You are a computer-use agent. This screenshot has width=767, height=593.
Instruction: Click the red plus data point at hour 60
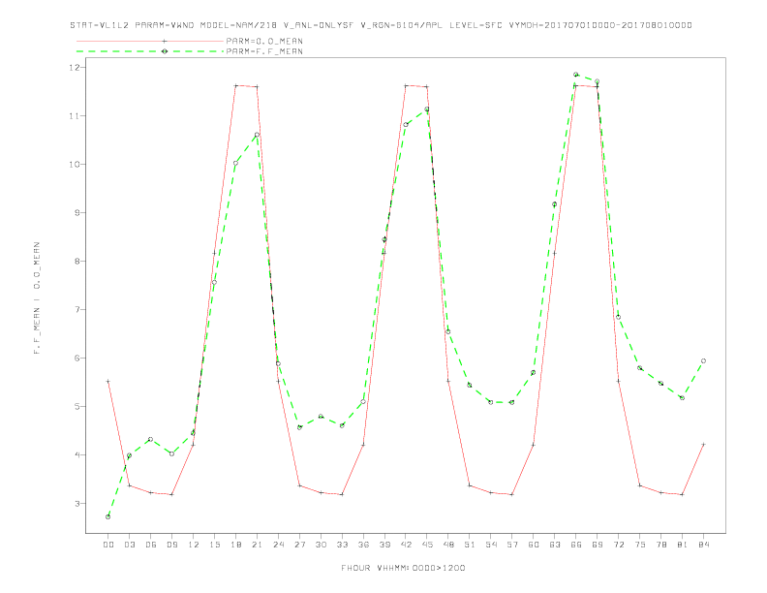tap(534, 445)
